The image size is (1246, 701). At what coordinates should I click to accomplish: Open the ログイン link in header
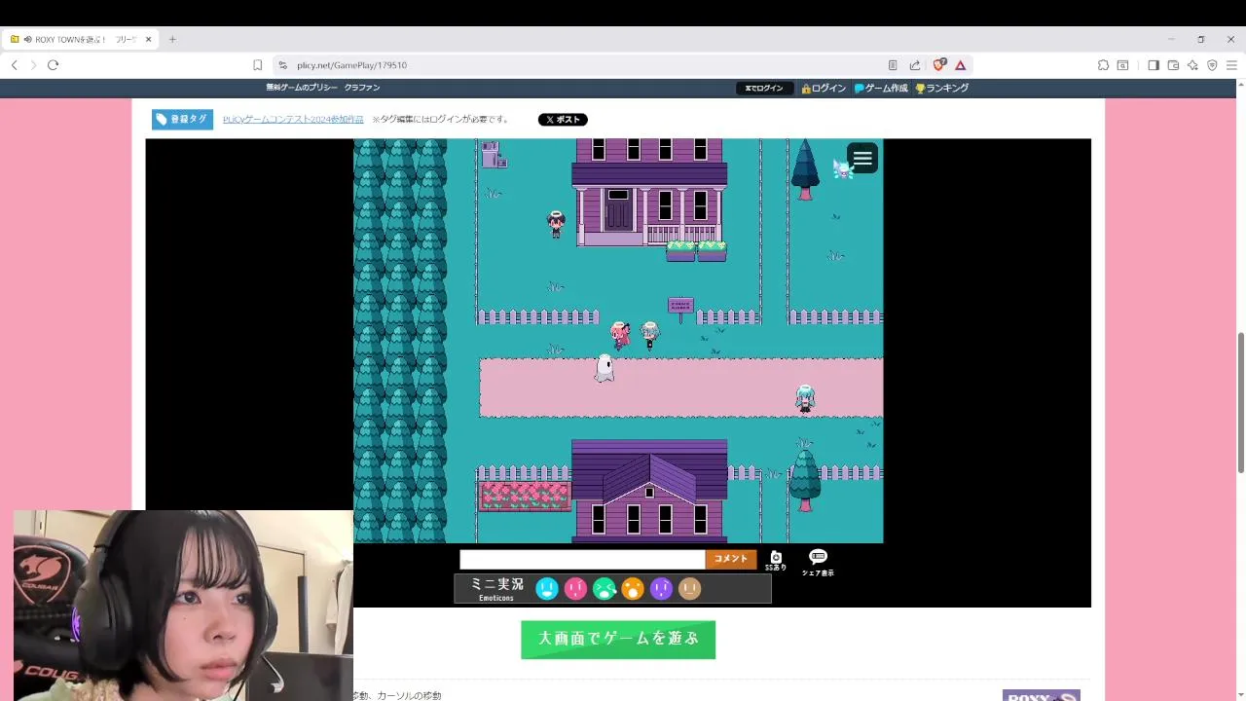(824, 88)
